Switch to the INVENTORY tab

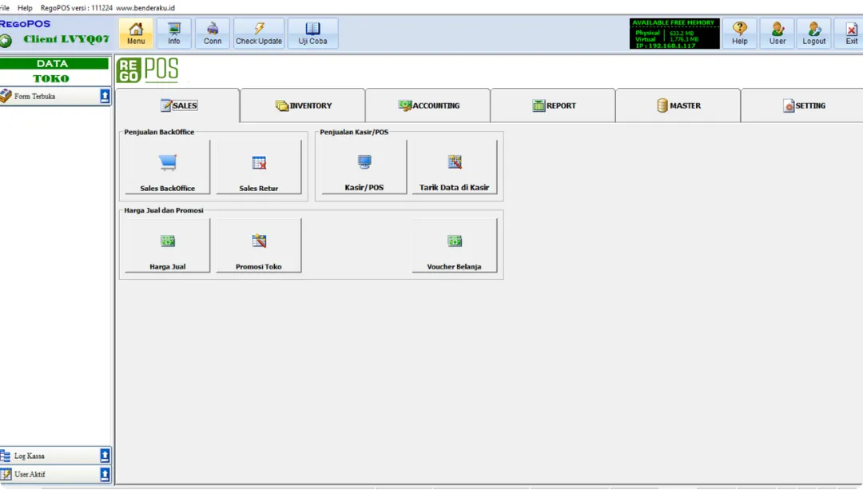click(304, 106)
